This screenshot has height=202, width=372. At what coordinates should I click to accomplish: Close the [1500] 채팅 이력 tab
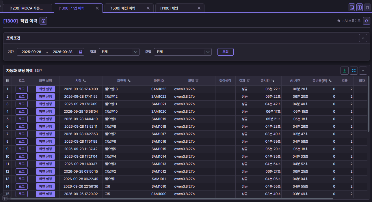pyautogui.click(x=148, y=8)
